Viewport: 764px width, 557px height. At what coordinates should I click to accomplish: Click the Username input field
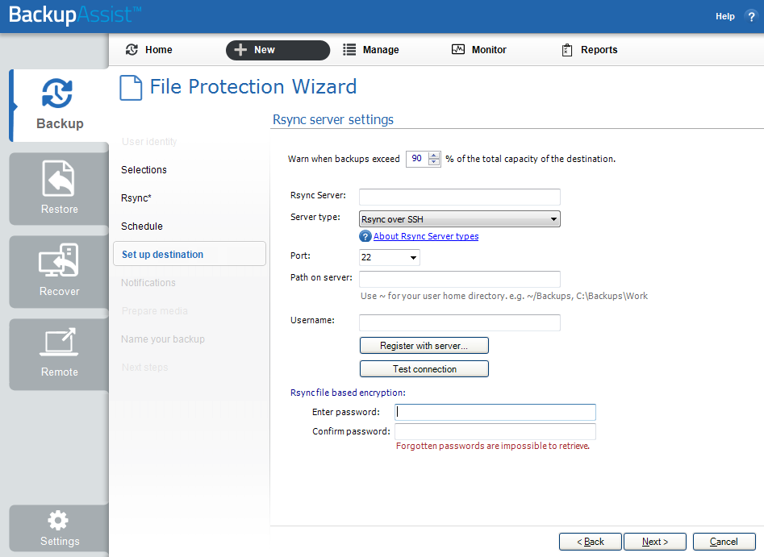coord(460,322)
